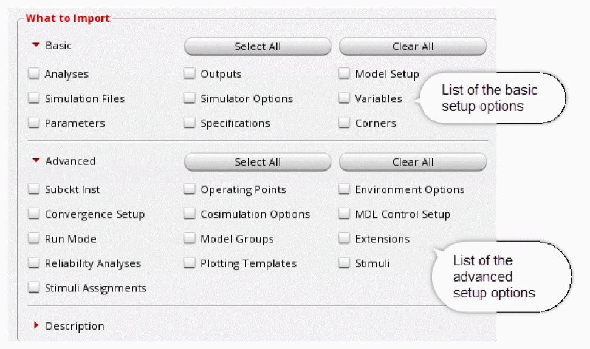The image size is (590, 349).
Task: Toggle the Reliability Analyses checkbox
Action: tap(34, 263)
